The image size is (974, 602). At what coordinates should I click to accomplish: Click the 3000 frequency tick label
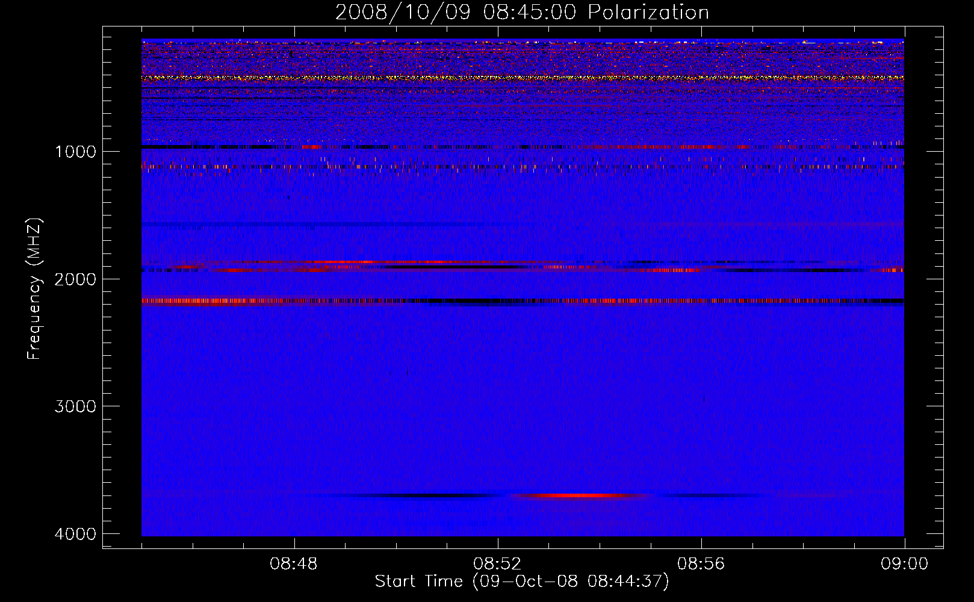[x=75, y=406]
